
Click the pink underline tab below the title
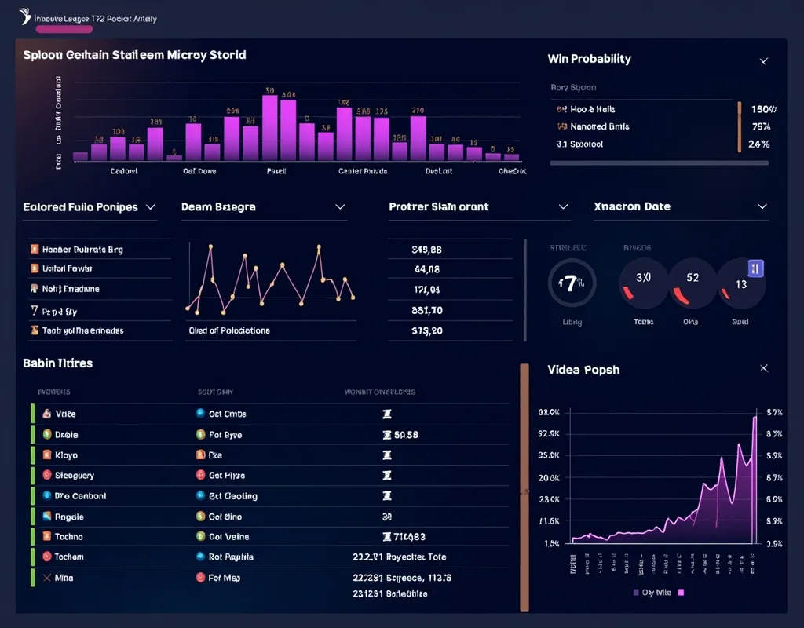[64, 29]
